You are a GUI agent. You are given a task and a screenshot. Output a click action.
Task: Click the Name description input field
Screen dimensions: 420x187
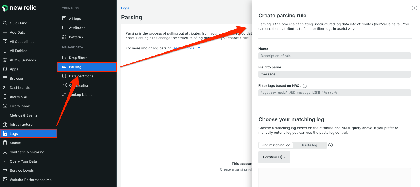335,56
